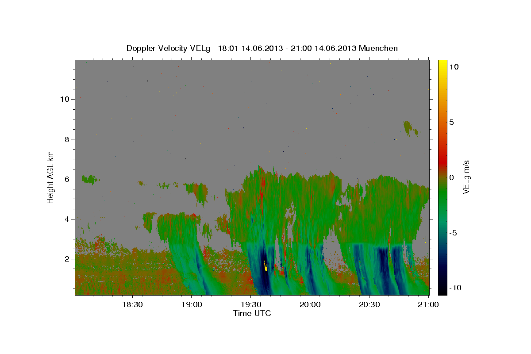Click the colorbar value 5 label
Viewport: 531px width, 354px height.
[x=451, y=122]
